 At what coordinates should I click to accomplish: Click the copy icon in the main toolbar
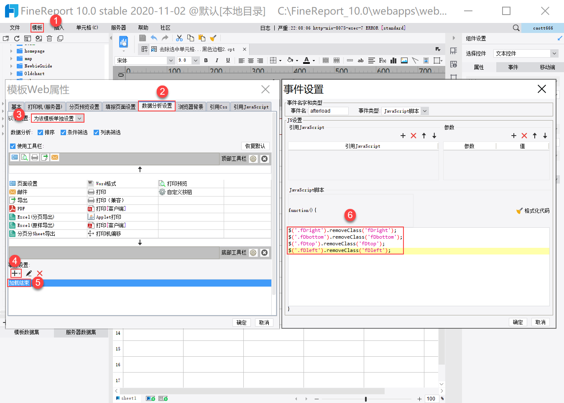(x=191, y=38)
